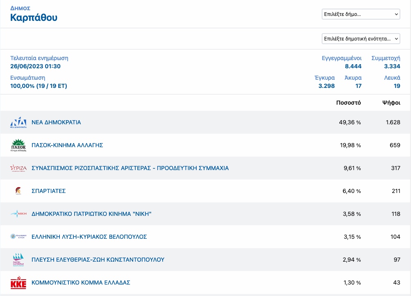Open the ΚΟΜΜΟΥΝΙΣΤΙΚΟ ΚΟΜΜΑ ΕΛΛΑΔΑΣ link
The image size is (411, 296).
tap(81, 283)
